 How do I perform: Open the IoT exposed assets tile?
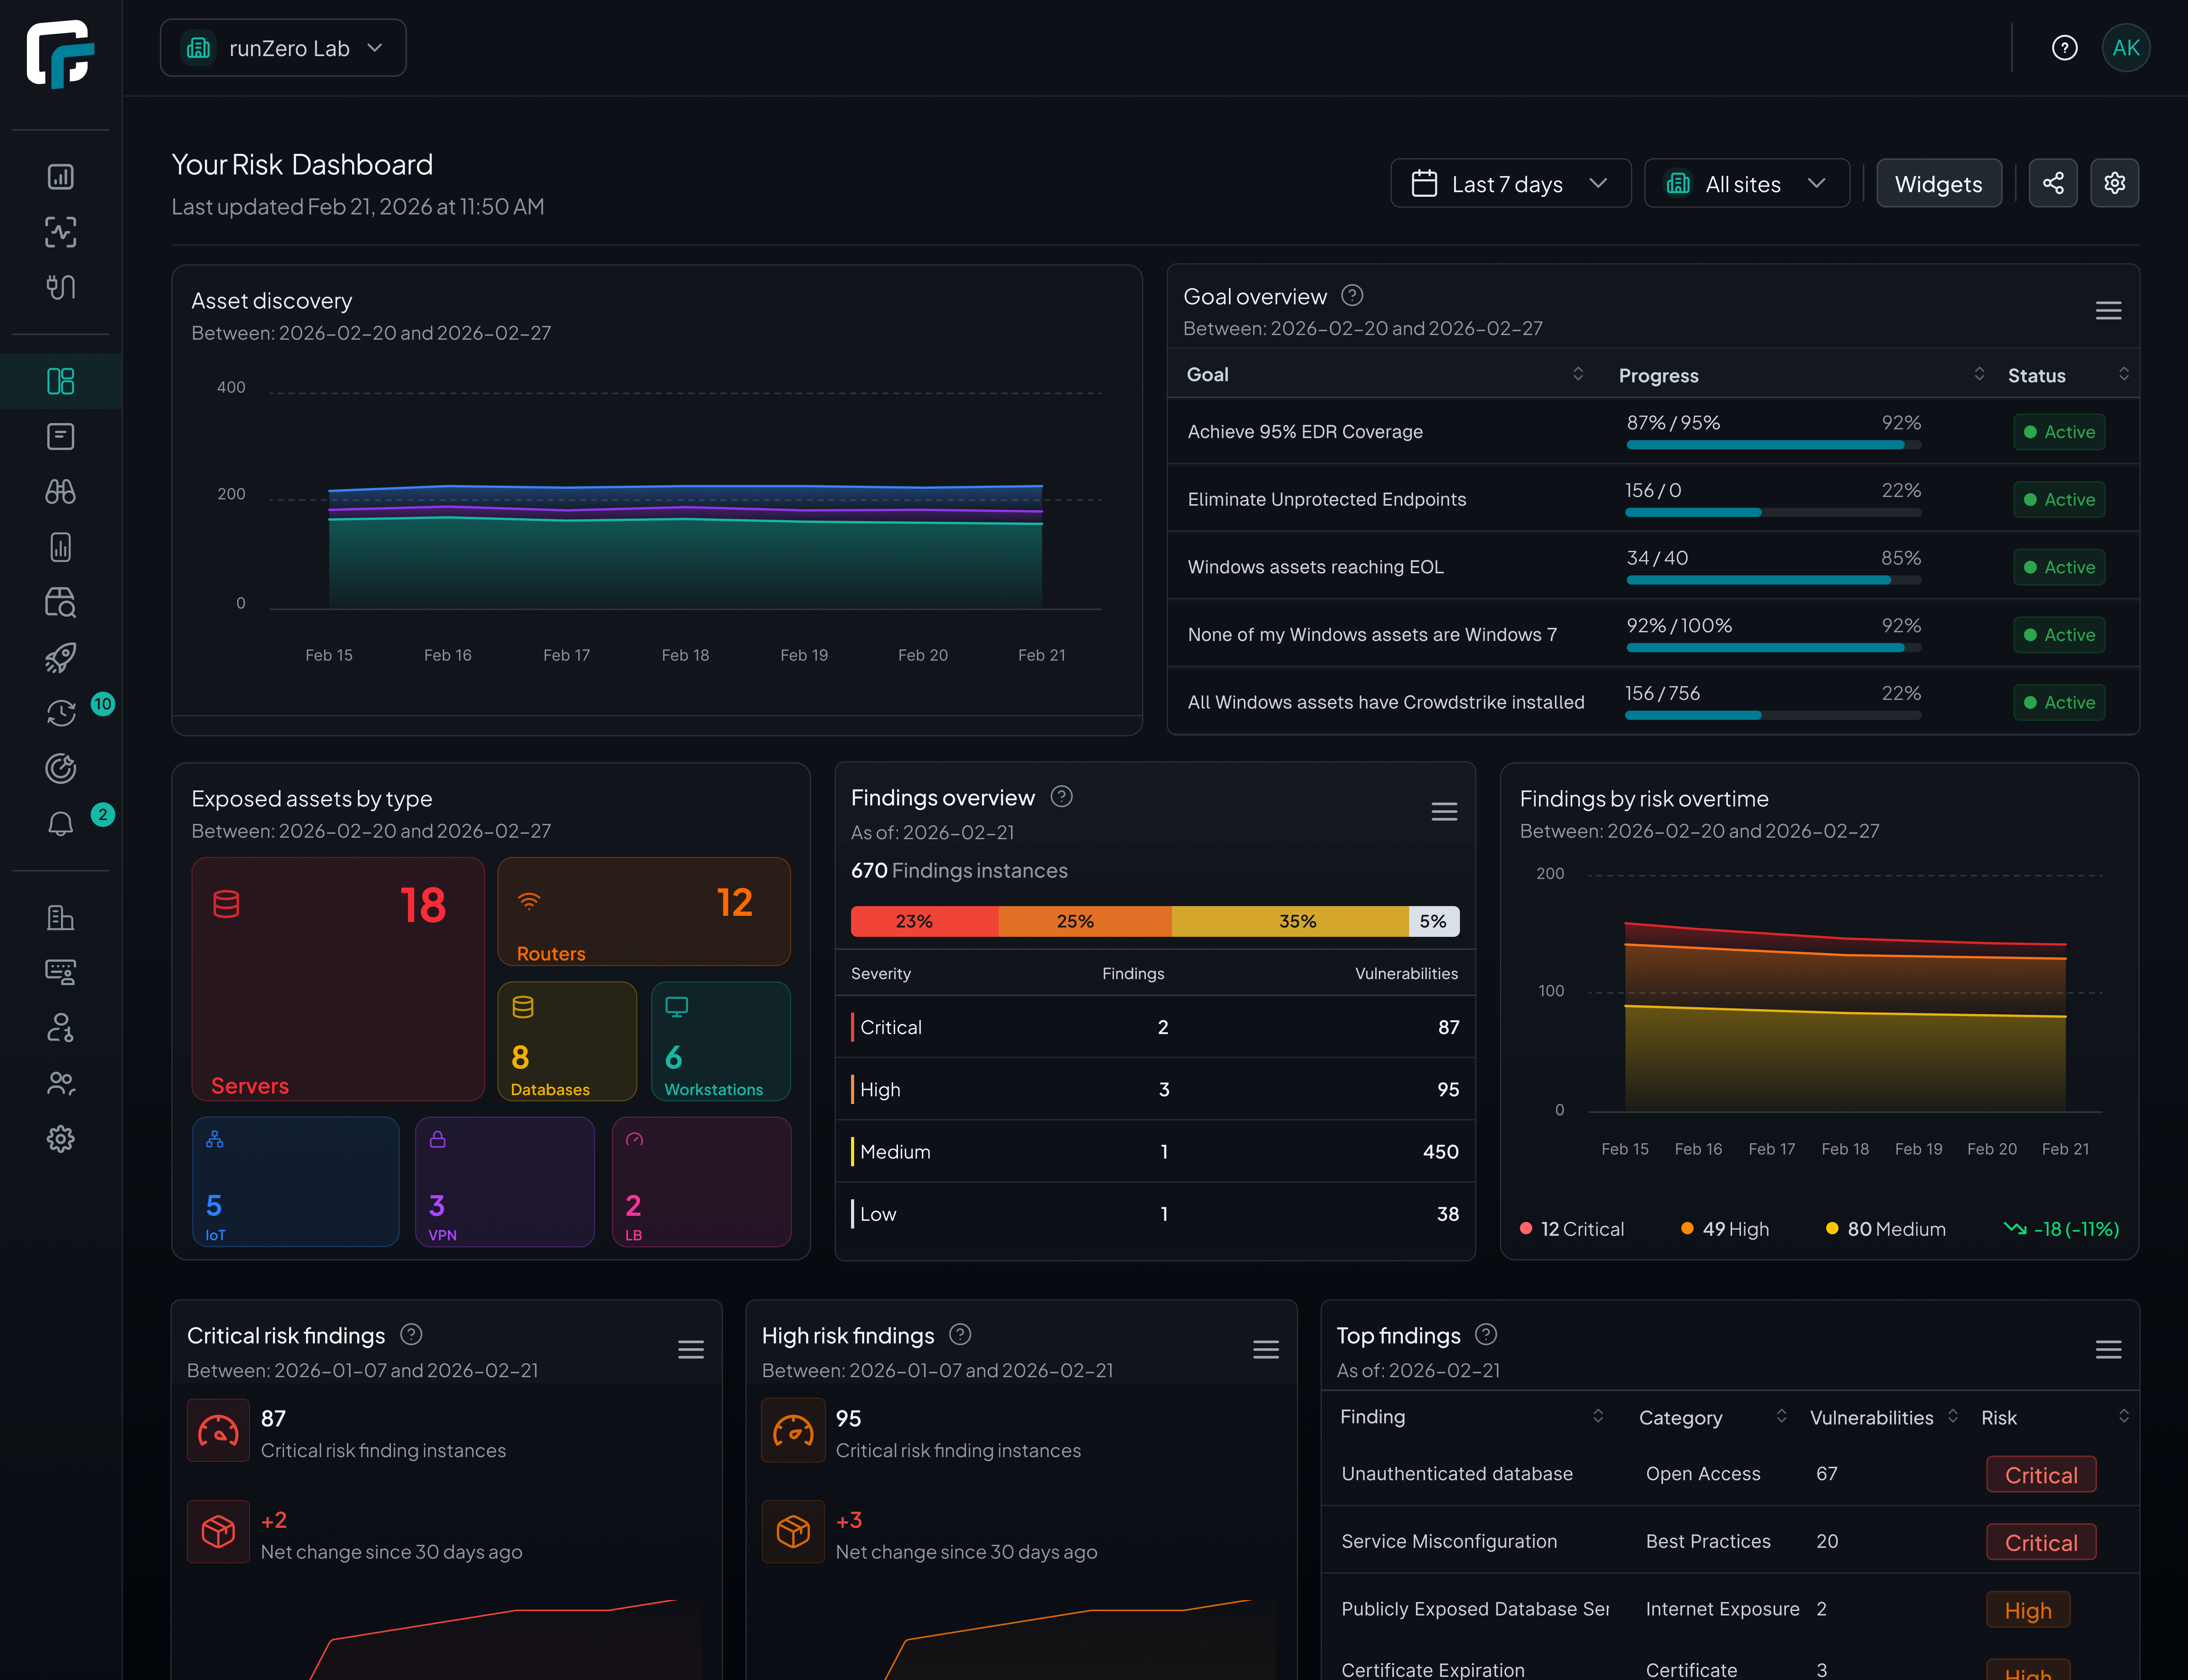coord(296,1182)
